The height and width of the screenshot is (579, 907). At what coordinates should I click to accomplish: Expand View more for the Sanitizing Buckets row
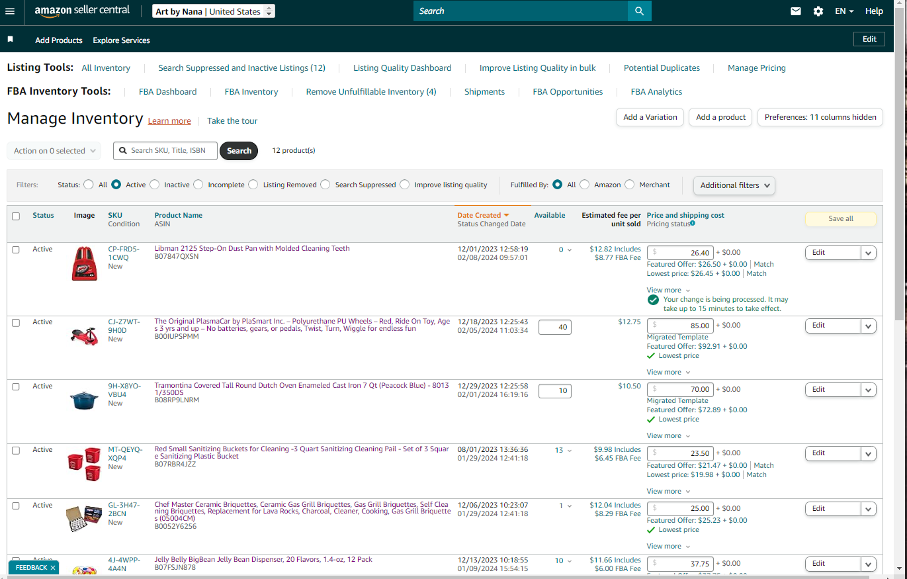[x=668, y=492]
